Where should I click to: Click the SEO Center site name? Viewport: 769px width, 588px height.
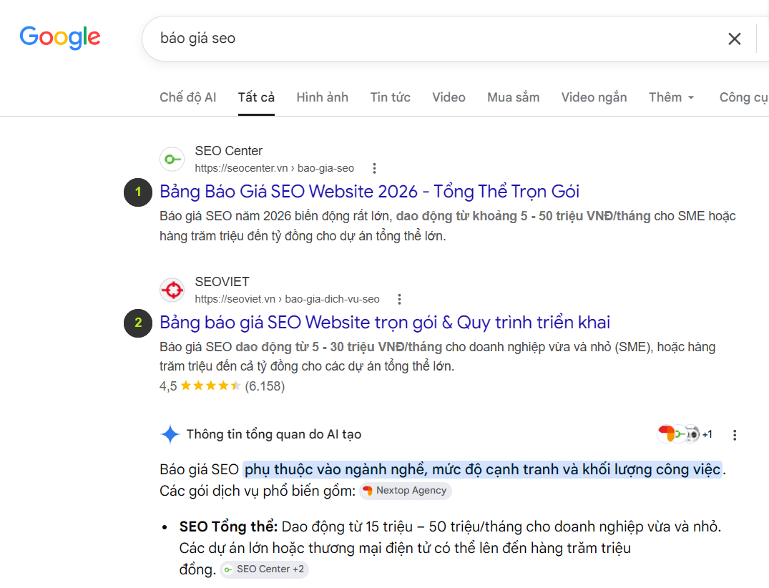228,150
